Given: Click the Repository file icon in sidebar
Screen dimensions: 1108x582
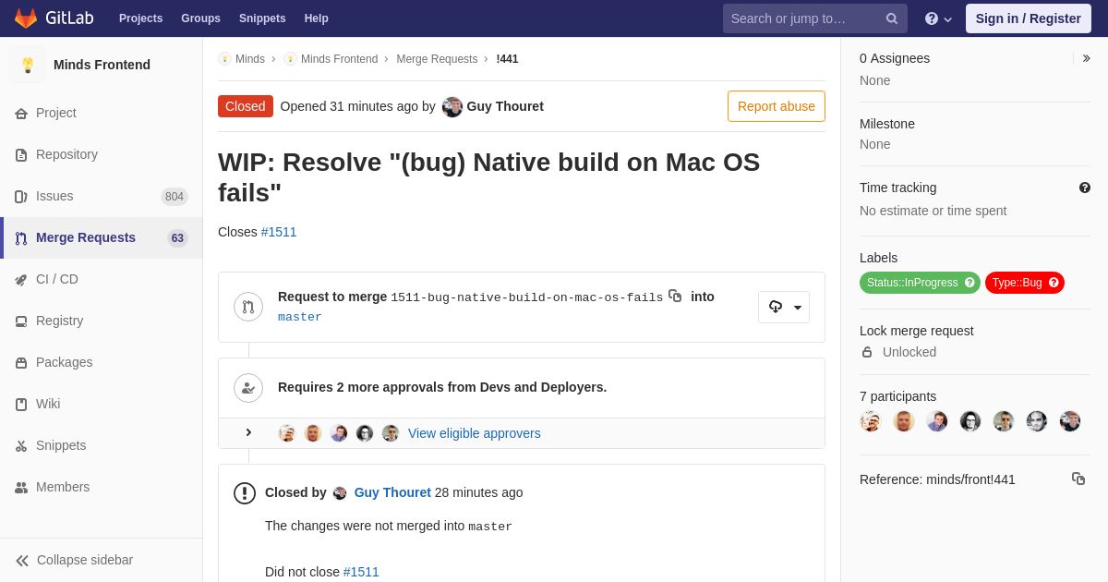Looking at the screenshot, I should (x=21, y=155).
